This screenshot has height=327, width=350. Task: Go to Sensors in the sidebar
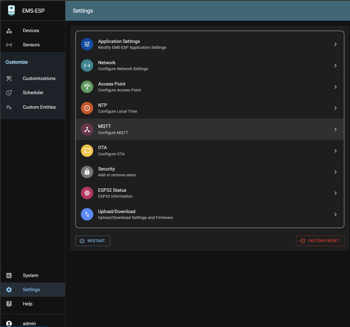click(x=31, y=45)
